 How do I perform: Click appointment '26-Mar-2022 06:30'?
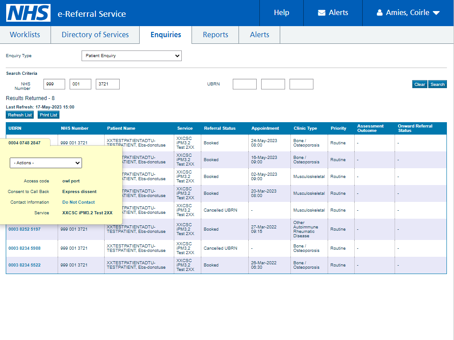(264, 265)
